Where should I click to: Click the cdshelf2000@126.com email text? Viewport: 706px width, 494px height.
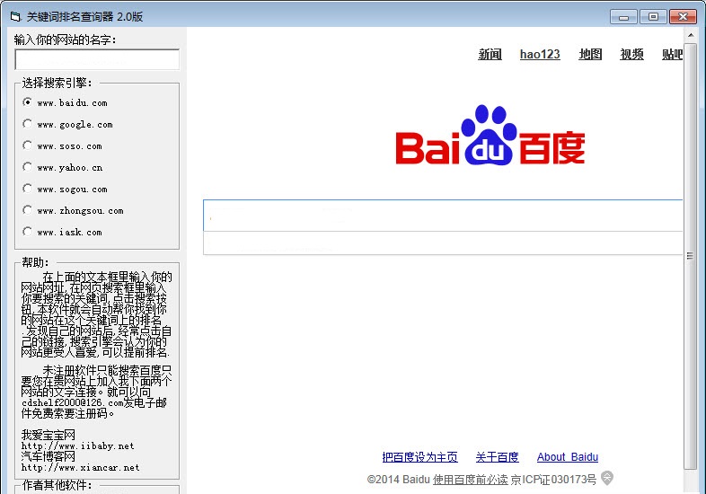(x=73, y=402)
